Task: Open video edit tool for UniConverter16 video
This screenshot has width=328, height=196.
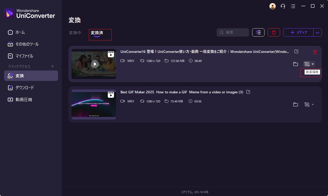Action: pos(307,64)
